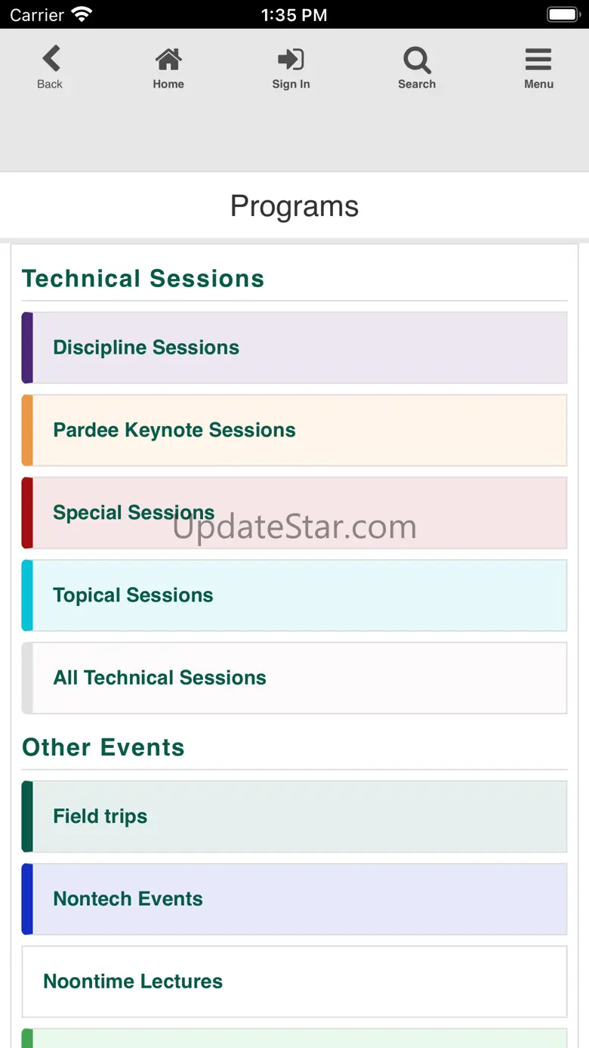Open the Special Sessions entry
589x1048 pixels.
134,512
